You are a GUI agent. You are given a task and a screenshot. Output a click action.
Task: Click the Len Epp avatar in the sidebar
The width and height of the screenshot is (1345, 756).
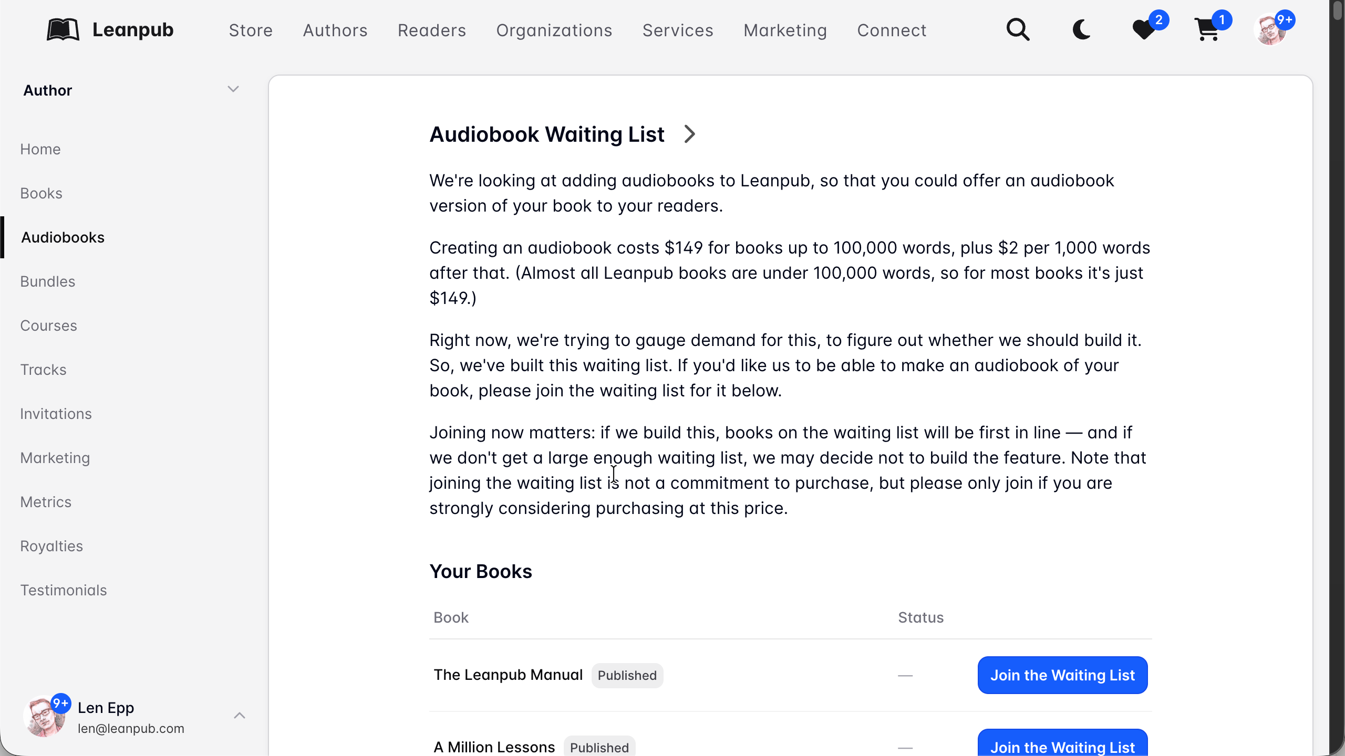[44, 717]
